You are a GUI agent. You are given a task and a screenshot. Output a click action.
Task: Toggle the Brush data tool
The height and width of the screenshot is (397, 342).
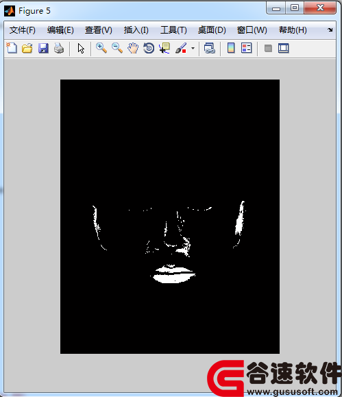coord(181,48)
